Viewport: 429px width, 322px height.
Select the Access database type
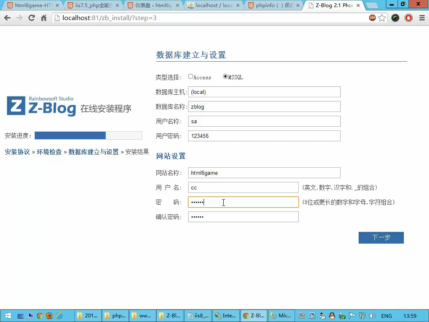(191, 77)
